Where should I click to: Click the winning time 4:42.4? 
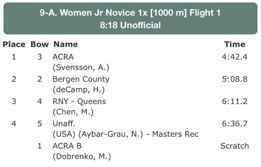234,57
